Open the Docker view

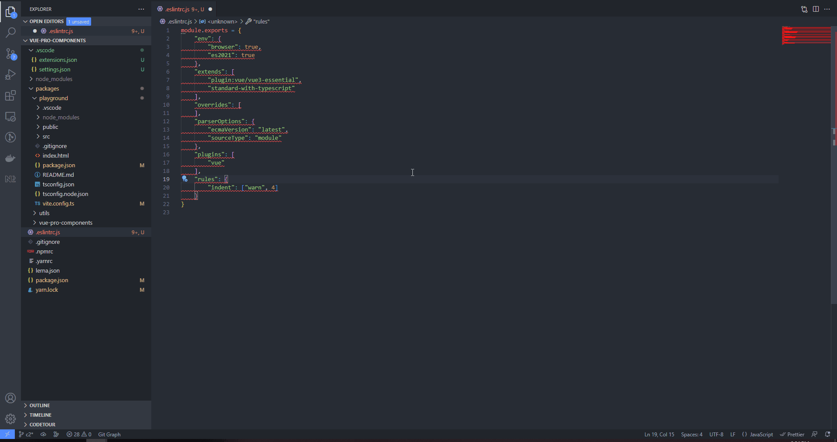coord(10,158)
